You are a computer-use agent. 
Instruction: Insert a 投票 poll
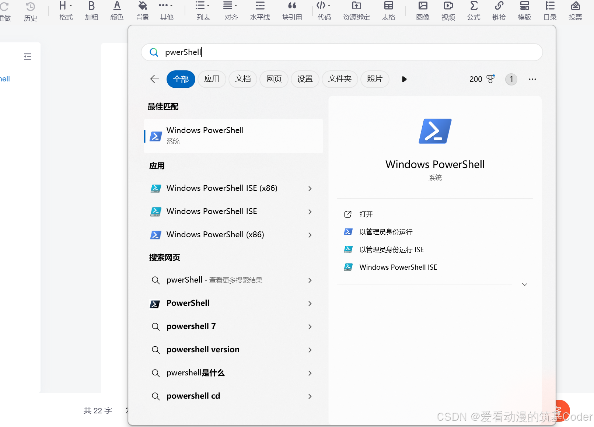[x=575, y=11]
